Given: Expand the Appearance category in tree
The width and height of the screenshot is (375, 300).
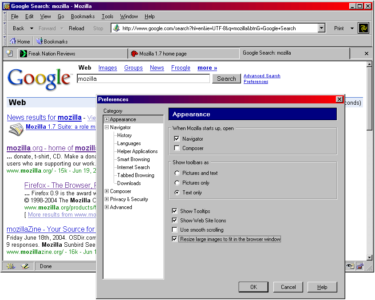Looking at the screenshot, I should tap(107, 119).
